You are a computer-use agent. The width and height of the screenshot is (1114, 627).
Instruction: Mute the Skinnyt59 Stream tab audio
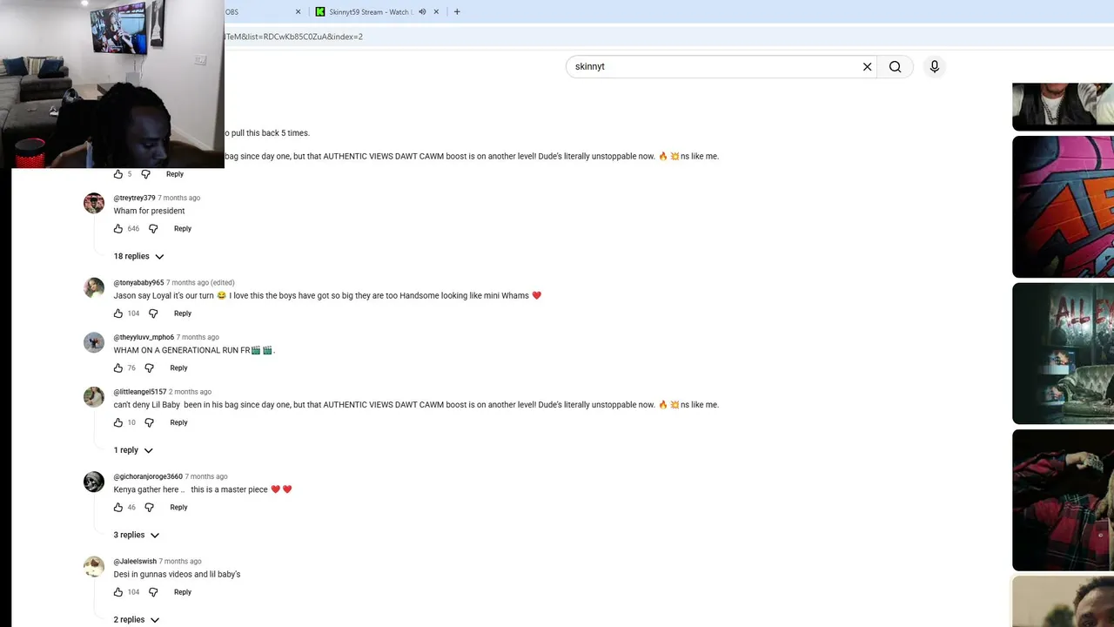tap(422, 12)
